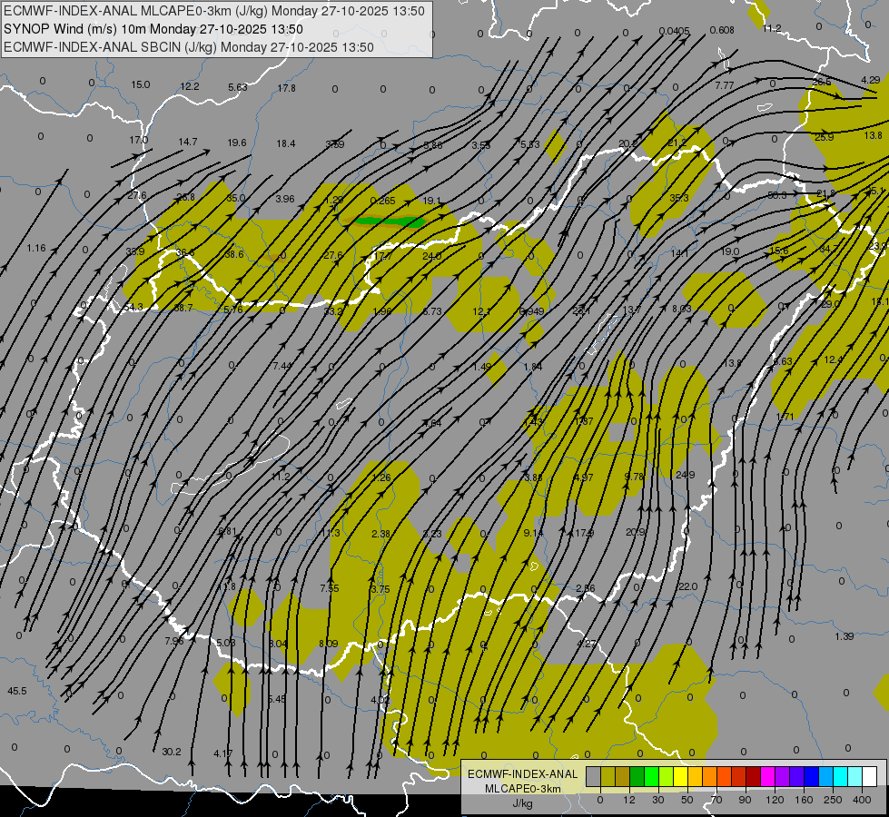Click the map value '35.3'
This screenshot has height=817, width=889.
[679, 198]
